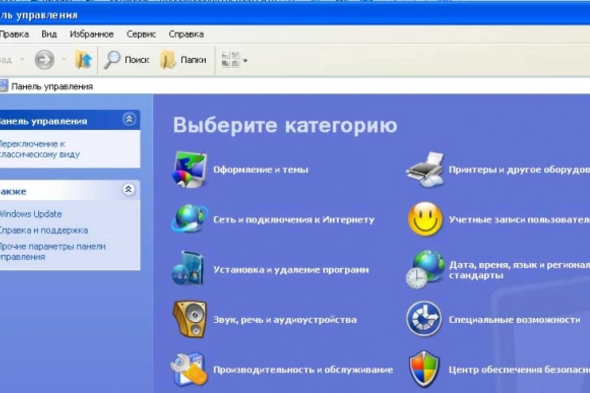Open the Security Center shield icon
This screenshot has width=590, height=393.
424,369
